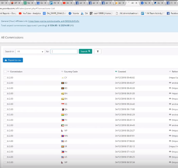Click eye icon on 09:40:37 row
The height and width of the screenshot is (168, 178).
170,83
